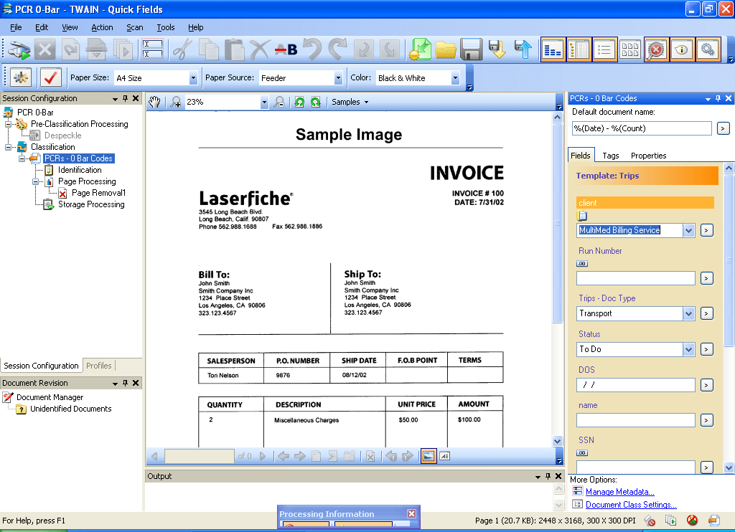Open the File menu
This screenshot has width=735, height=532.
16,27
